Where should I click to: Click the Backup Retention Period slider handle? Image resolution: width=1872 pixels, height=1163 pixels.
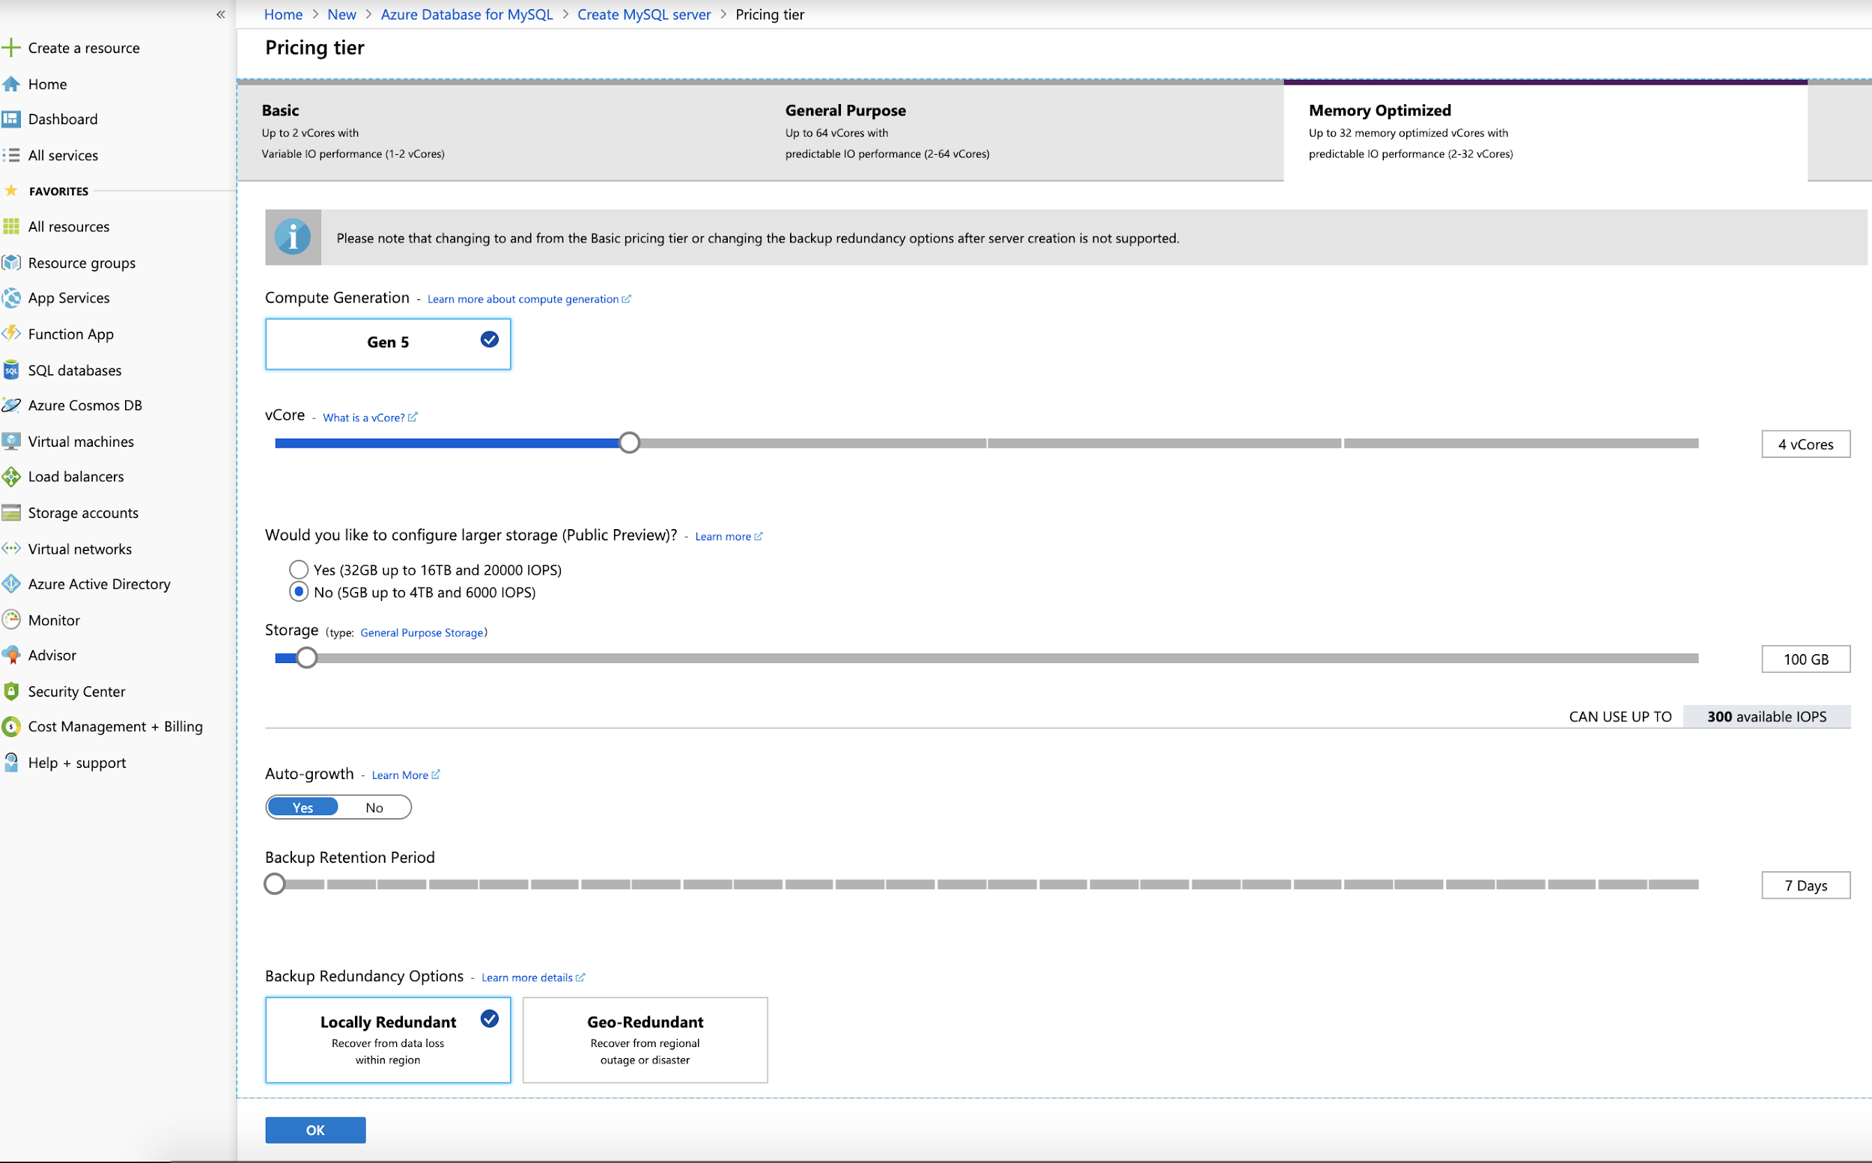[x=275, y=885]
